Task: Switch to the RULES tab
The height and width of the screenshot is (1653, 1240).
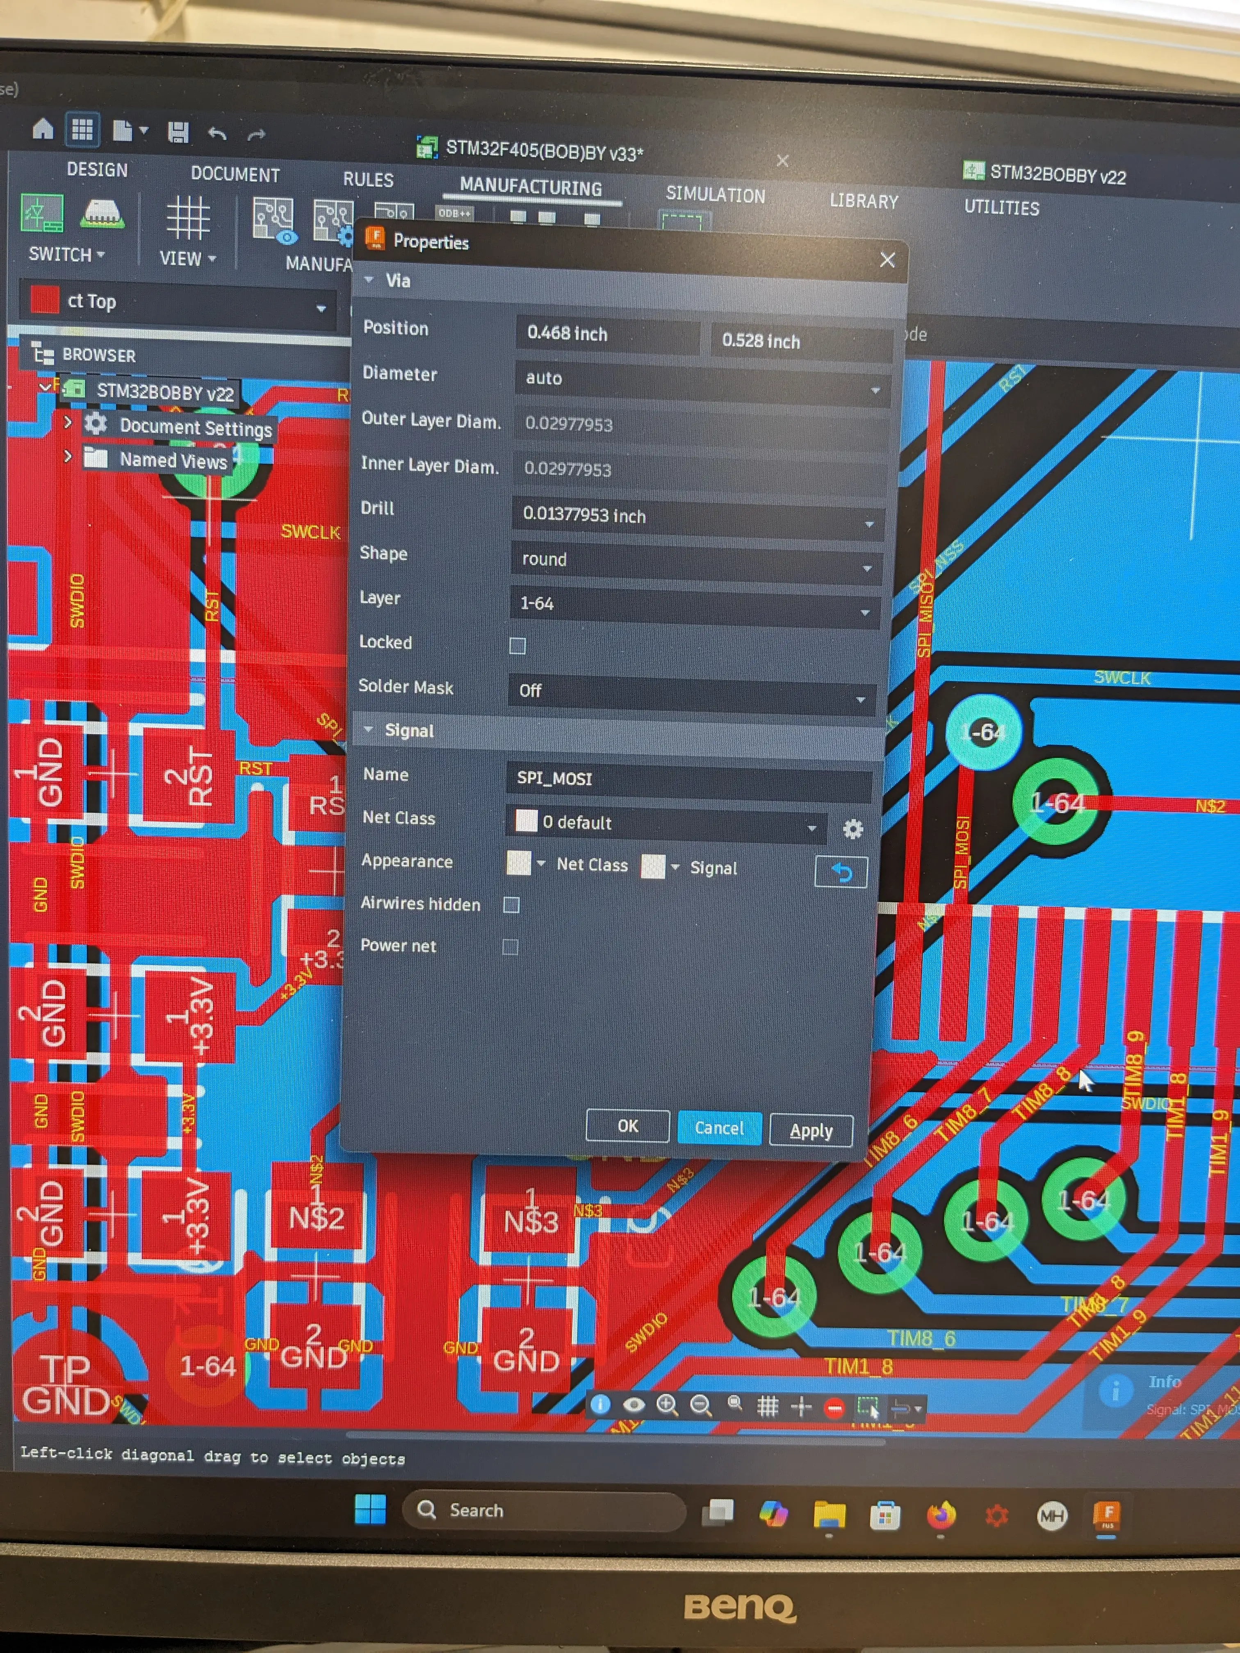Action: [x=368, y=179]
